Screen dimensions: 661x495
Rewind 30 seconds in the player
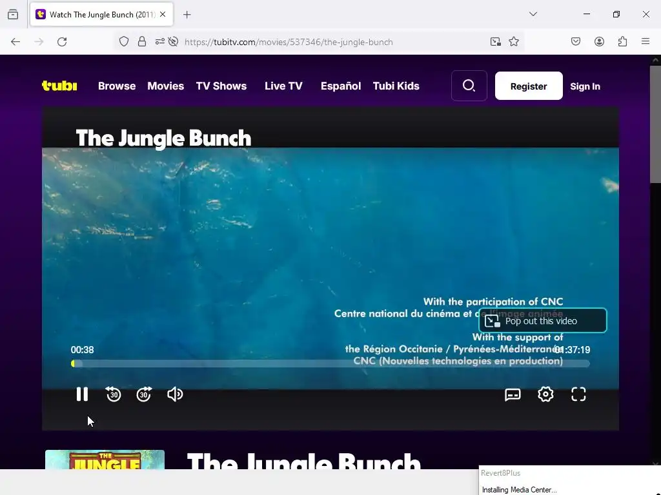click(x=113, y=394)
